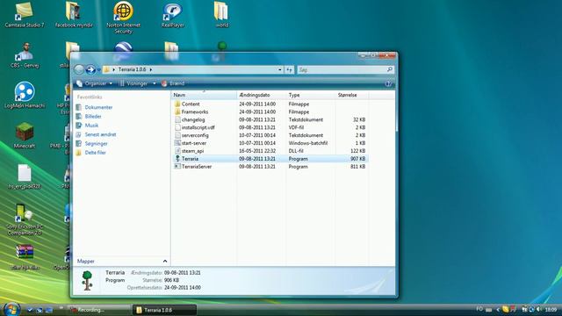Click the Explorer back arrow button
Viewport: 562px width, 316px height.
tap(79, 69)
